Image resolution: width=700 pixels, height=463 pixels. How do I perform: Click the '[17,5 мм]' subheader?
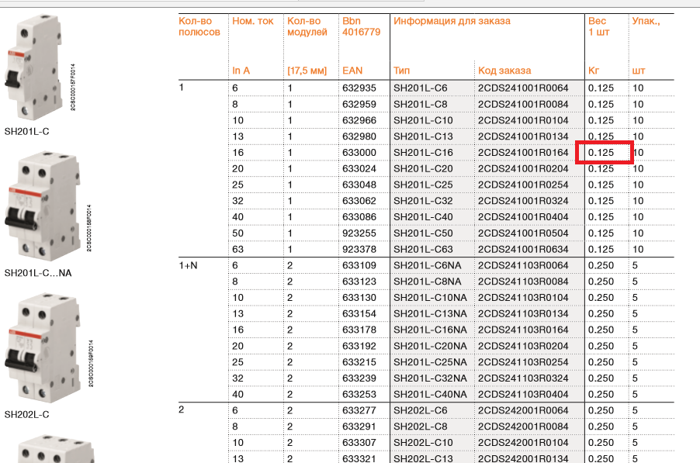[307, 71]
